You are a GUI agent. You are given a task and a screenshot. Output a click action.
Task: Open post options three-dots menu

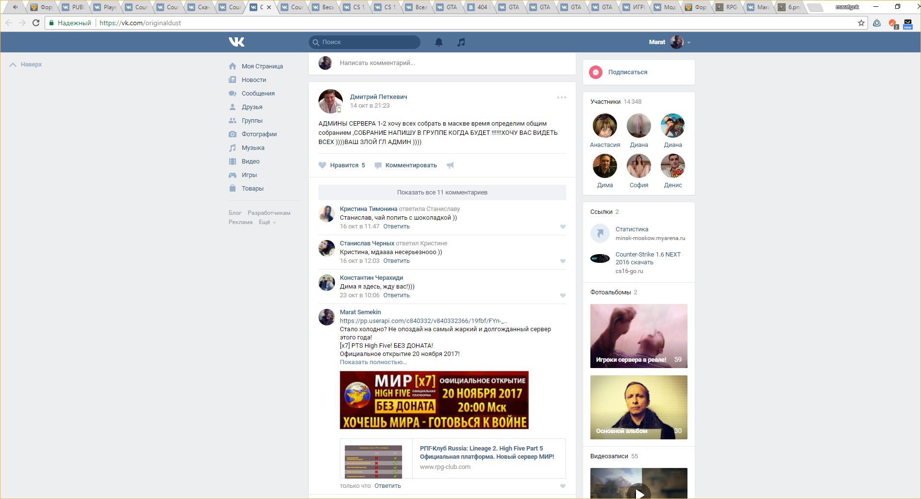pos(561,97)
